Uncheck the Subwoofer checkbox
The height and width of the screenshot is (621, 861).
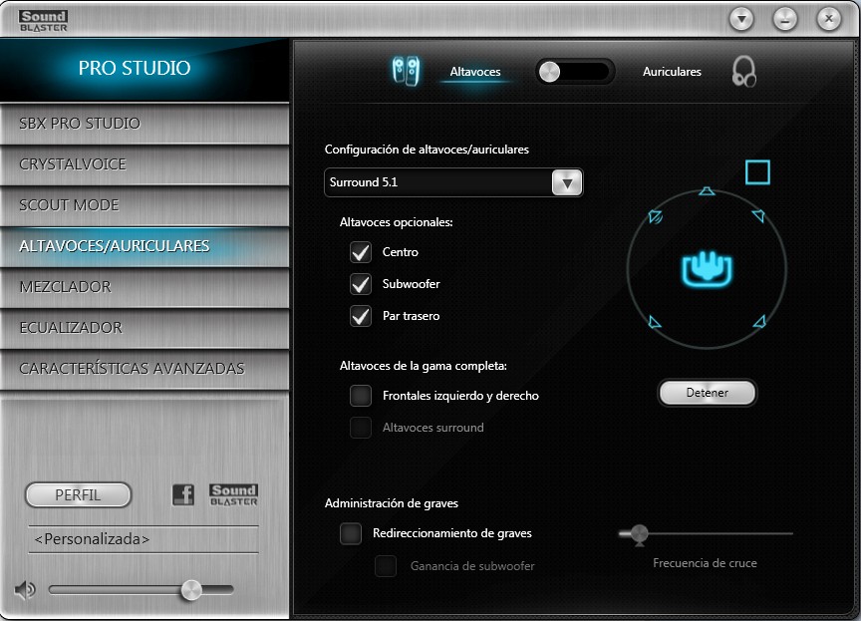[361, 284]
